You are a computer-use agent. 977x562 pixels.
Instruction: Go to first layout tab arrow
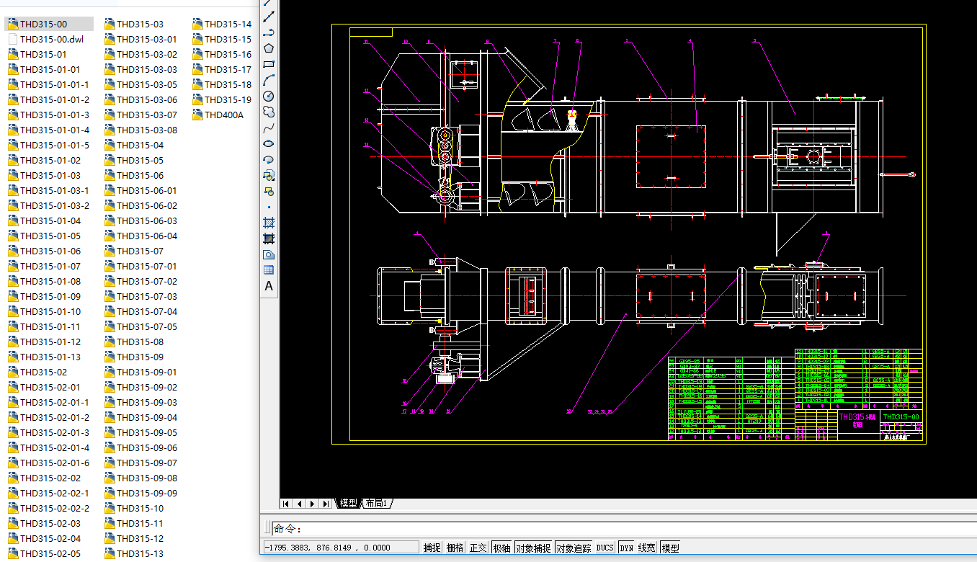286,503
